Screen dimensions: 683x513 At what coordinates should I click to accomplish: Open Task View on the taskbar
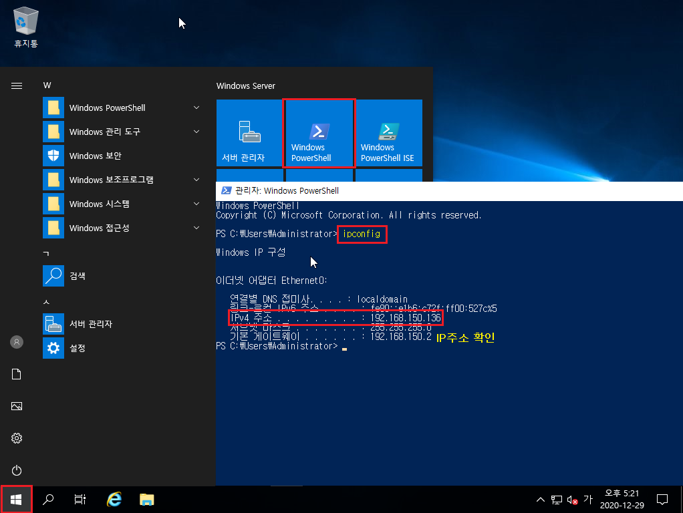click(80, 500)
